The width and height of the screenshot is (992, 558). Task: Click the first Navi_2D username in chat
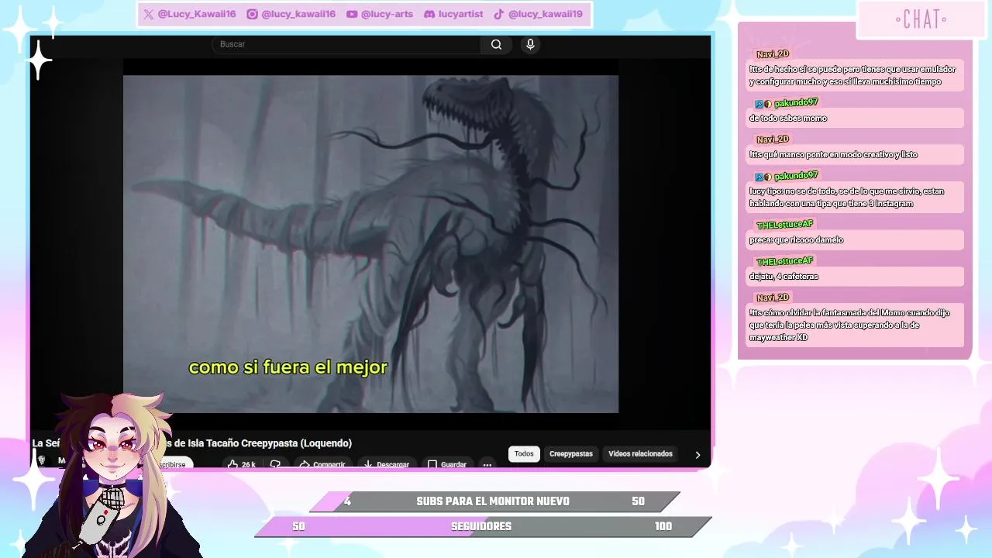pyautogui.click(x=772, y=54)
